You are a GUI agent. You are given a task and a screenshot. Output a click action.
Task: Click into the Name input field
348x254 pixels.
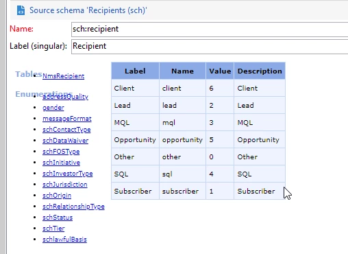click(210, 30)
